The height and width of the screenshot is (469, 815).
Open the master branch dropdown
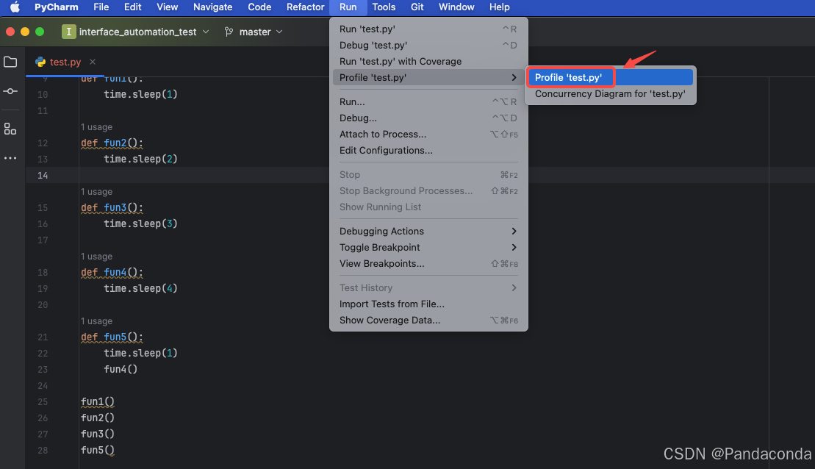click(279, 32)
